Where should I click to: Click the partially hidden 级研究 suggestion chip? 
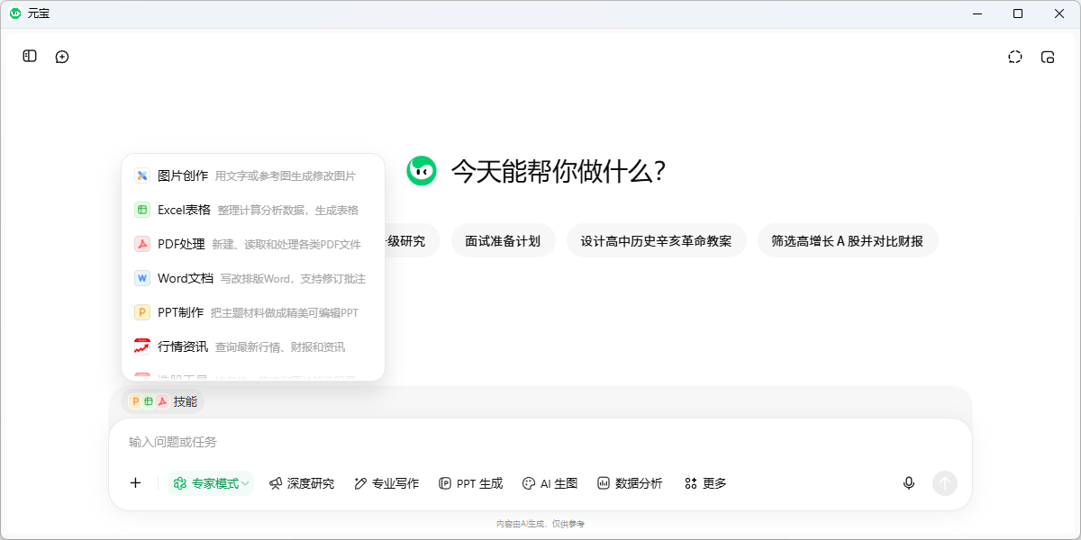(x=413, y=241)
